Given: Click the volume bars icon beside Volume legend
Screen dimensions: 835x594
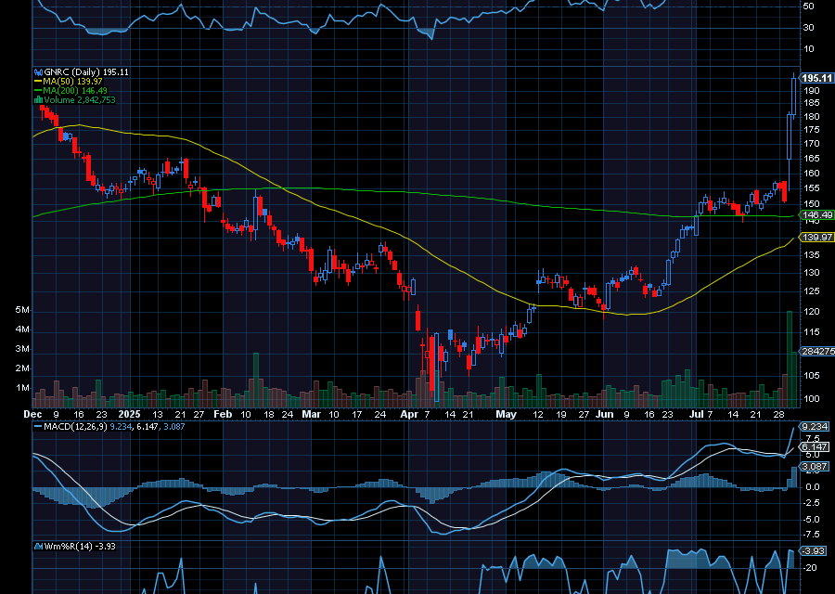Looking at the screenshot, I should pyautogui.click(x=38, y=99).
